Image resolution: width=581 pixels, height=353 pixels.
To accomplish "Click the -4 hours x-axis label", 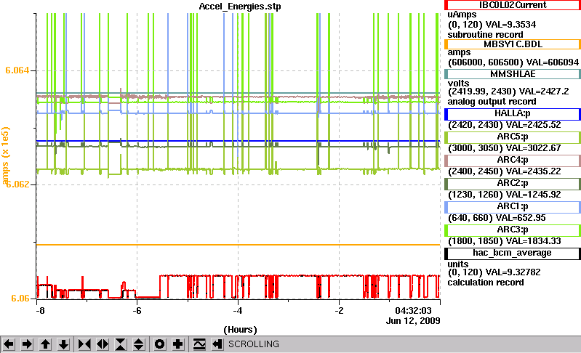I will (x=238, y=310).
